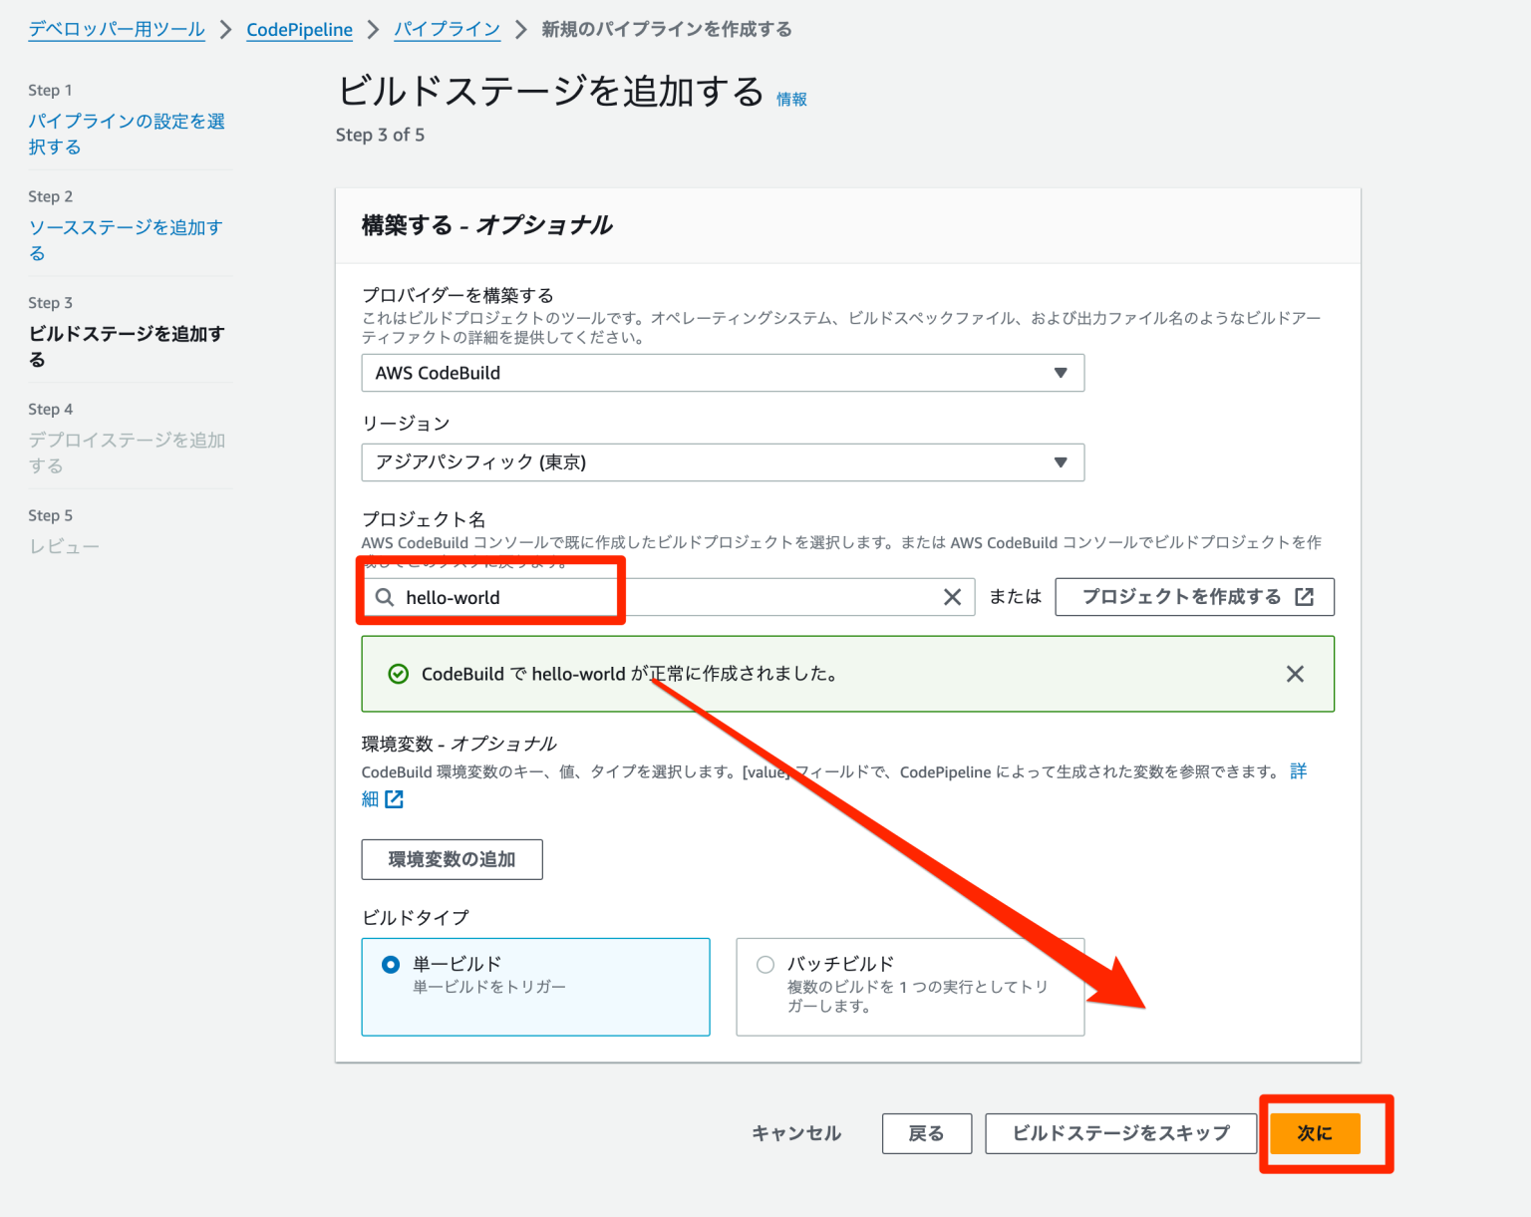The image size is (1531, 1217).
Task: Select the バッチビルド radio button
Action: pos(765,964)
